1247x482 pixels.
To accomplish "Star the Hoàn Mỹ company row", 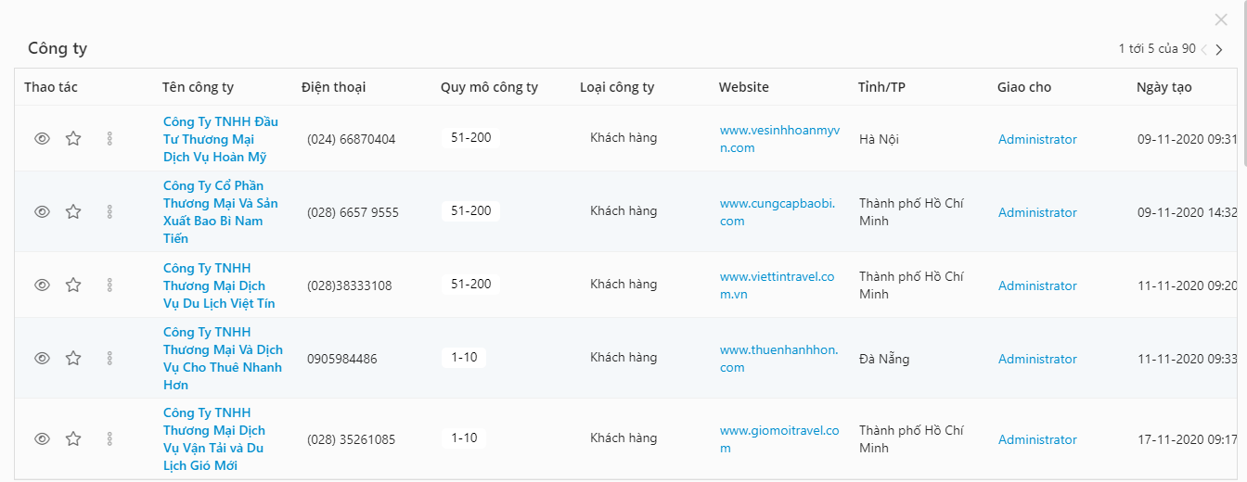I will 73,138.
